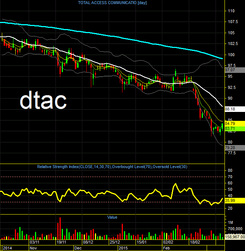Click the Relative Strength Index indicator title
Viewport: 245px width, 251px height.
click(x=112, y=167)
